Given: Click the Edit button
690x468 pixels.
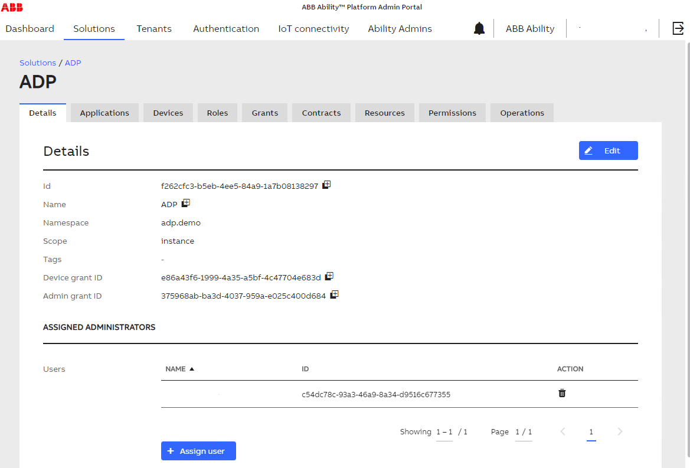Looking at the screenshot, I should 608,150.
